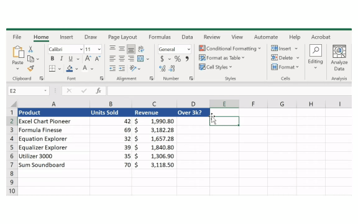Open Conditional Formatting menu
The image size is (358, 224).
(230, 49)
